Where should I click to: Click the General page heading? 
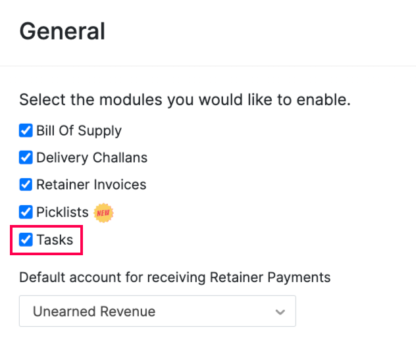pos(62,31)
